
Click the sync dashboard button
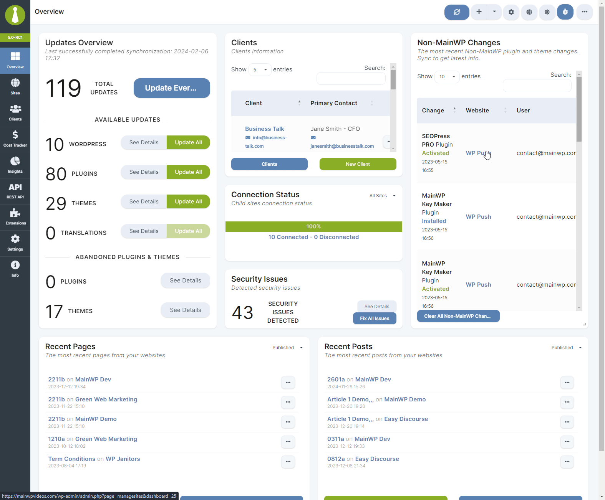457,12
